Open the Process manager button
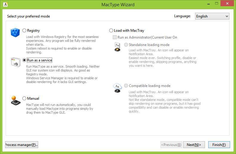Viewport: 236px width, 154px height. [x=21, y=145]
